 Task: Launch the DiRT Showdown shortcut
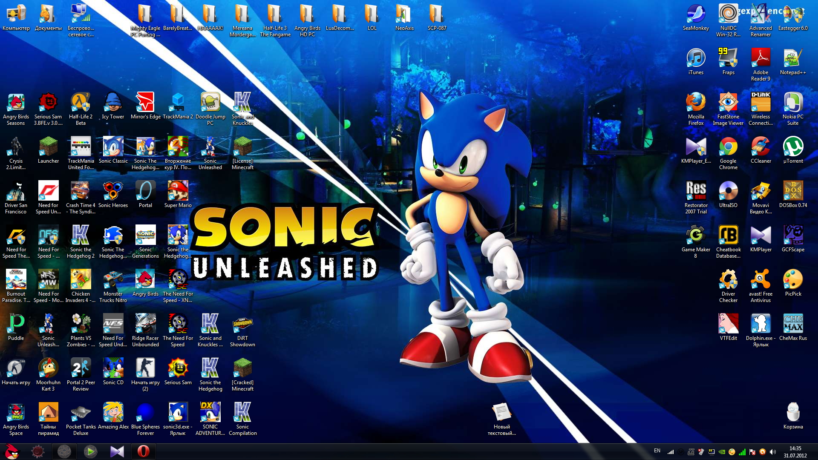pos(242,325)
